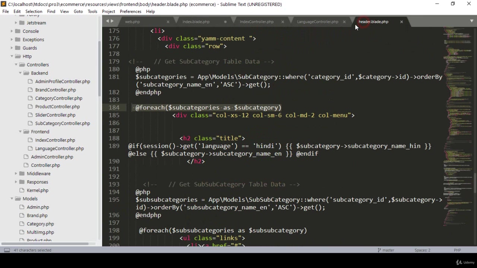
Task: Click the AdminController.php file icon
Action: pos(26,157)
